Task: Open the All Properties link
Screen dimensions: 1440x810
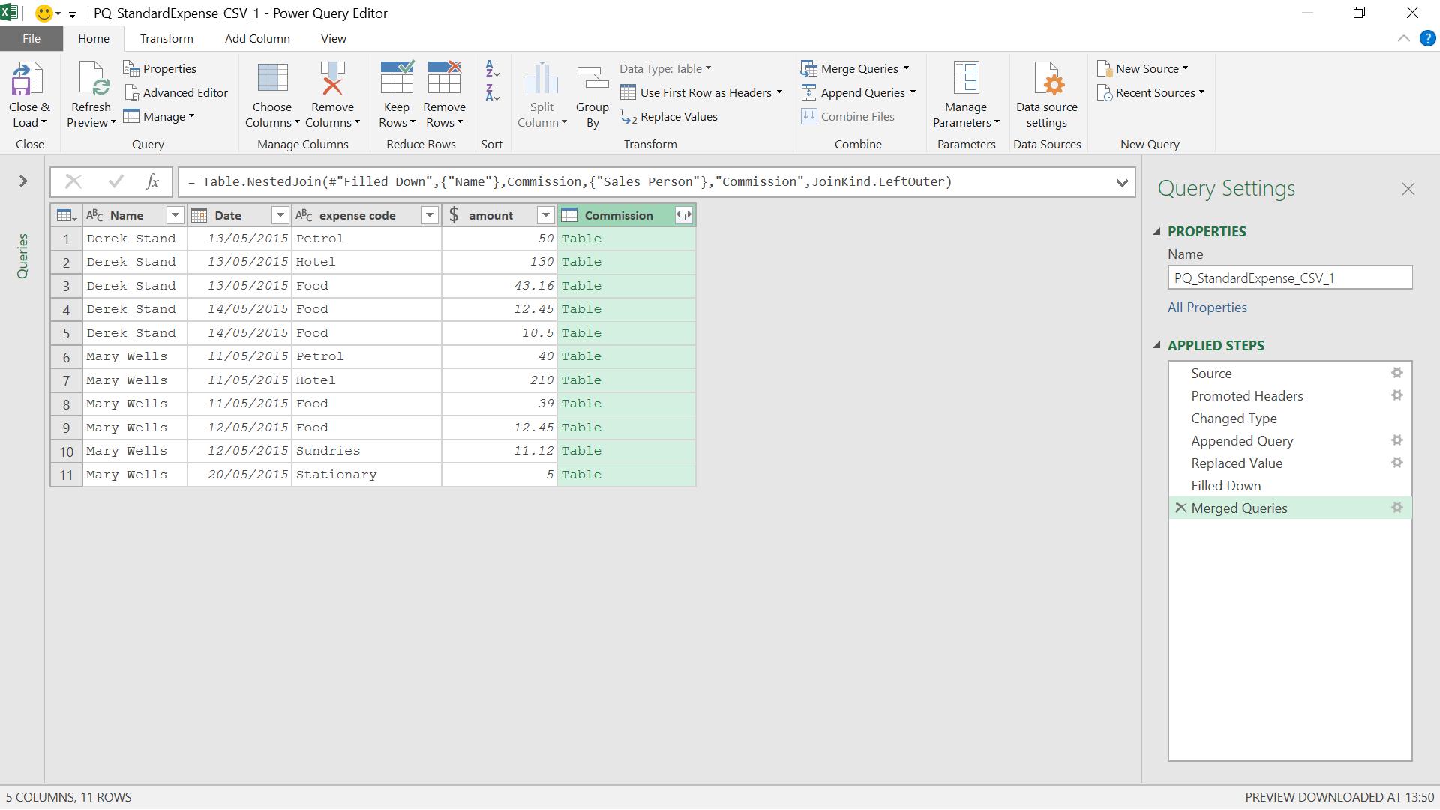Action: point(1207,307)
